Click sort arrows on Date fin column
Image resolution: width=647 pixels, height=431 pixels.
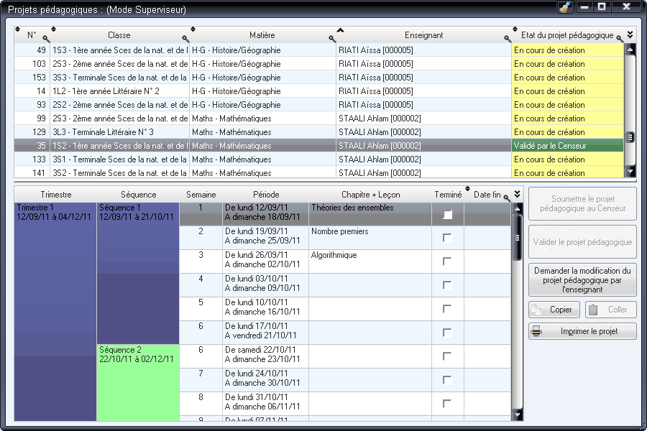click(467, 188)
